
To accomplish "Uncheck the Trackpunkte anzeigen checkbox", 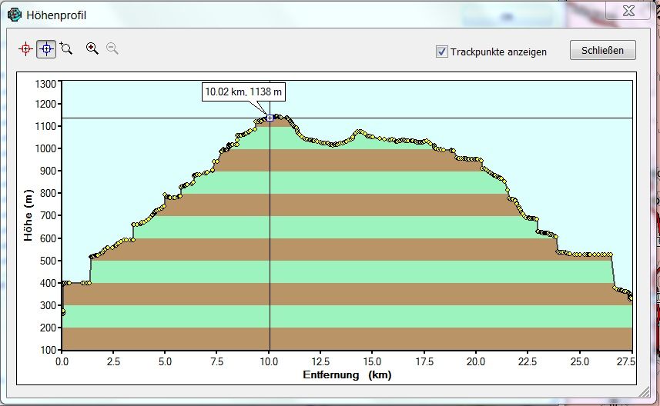I will click(442, 52).
